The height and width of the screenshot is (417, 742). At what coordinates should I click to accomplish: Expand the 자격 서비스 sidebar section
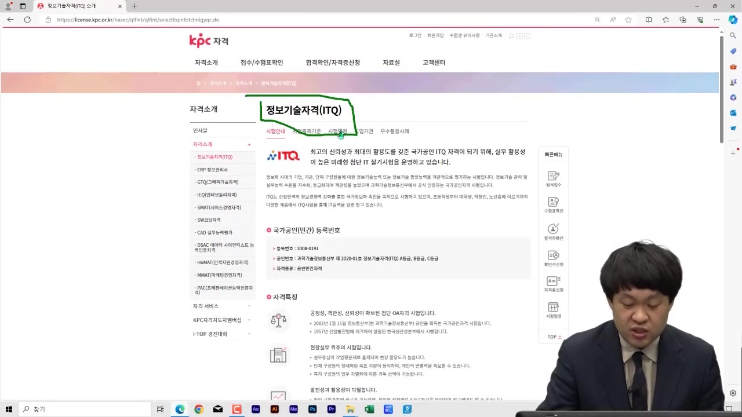pos(222,306)
